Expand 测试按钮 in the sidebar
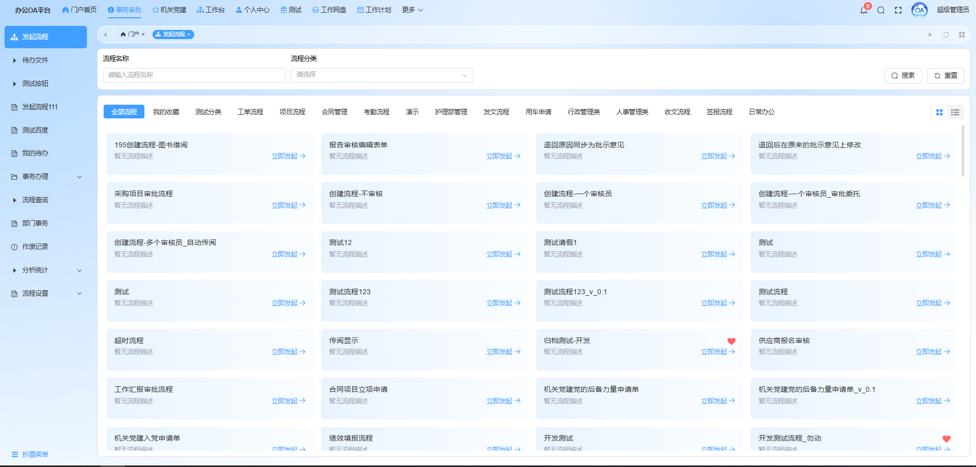976x467 pixels. [x=46, y=83]
